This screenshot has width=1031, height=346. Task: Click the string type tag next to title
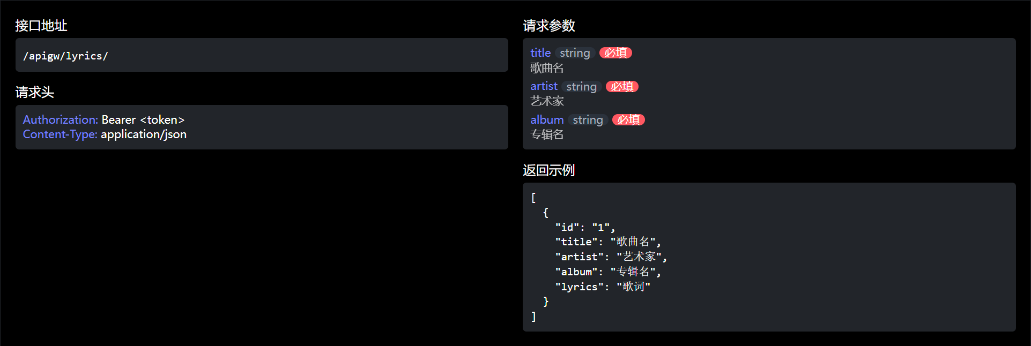pos(575,53)
